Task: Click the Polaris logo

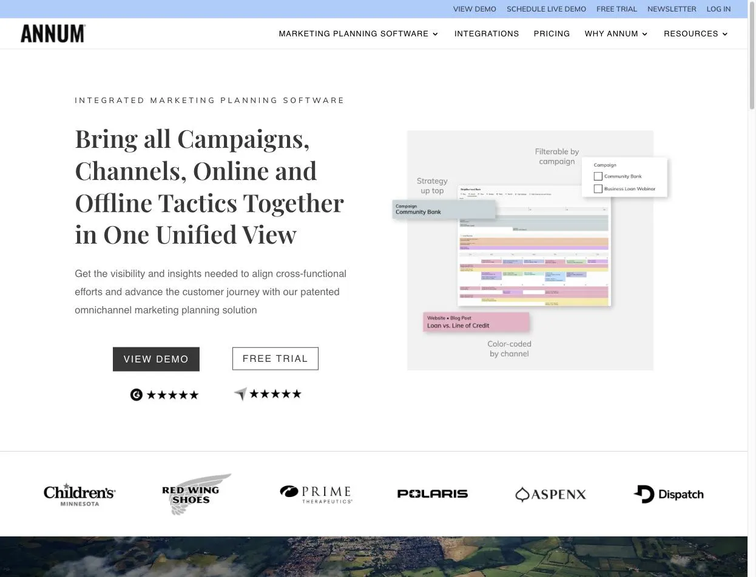Action: tap(432, 494)
